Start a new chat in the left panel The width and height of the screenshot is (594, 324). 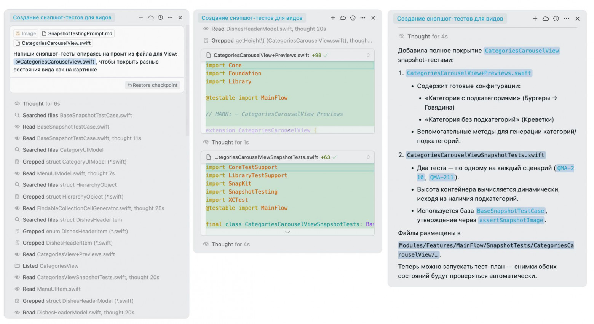click(x=141, y=17)
